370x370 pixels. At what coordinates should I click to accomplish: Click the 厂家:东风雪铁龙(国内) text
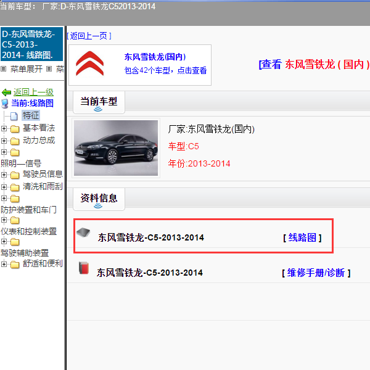pos(211,129)
